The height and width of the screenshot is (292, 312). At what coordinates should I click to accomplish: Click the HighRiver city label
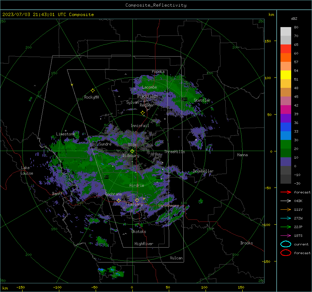[x=144, y=244]
